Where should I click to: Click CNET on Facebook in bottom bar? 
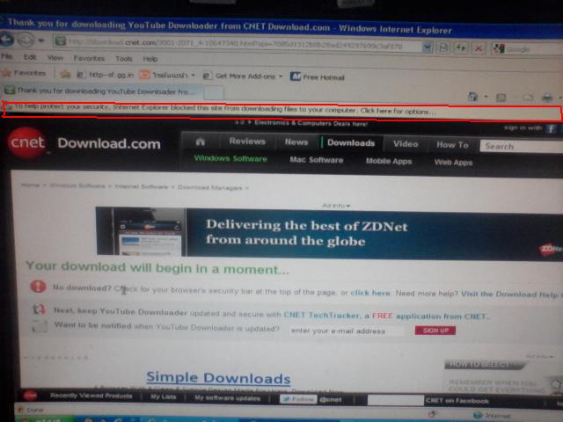tap(457, 401)
